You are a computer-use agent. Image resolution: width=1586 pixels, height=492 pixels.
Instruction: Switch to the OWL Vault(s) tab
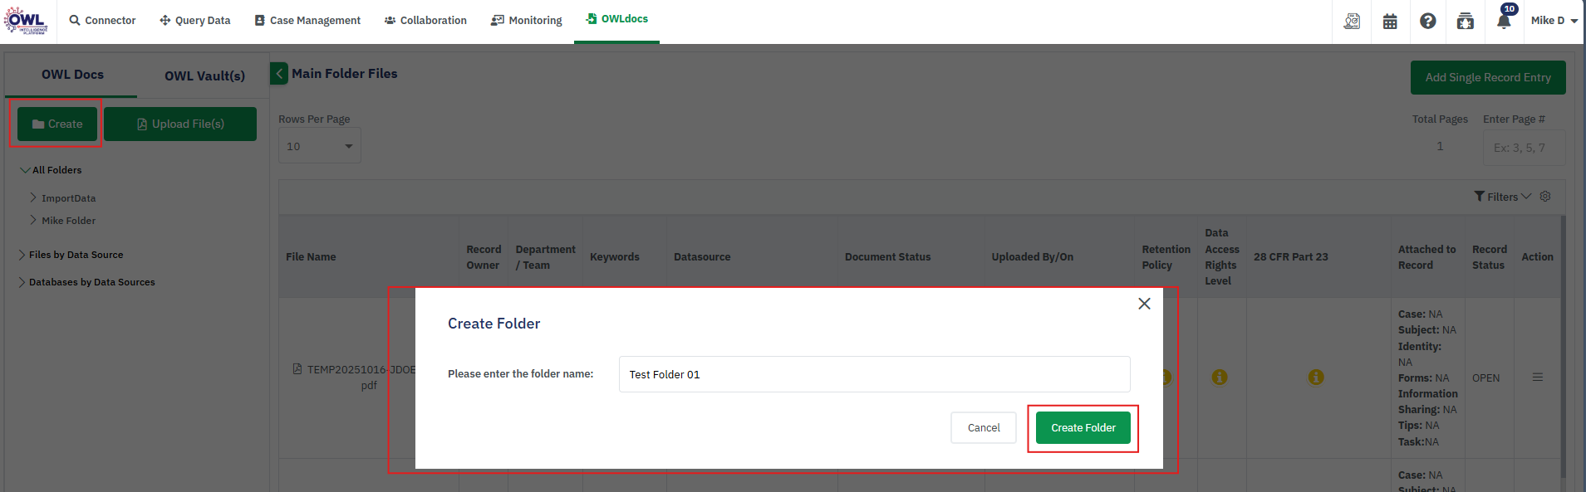[204, 76]
